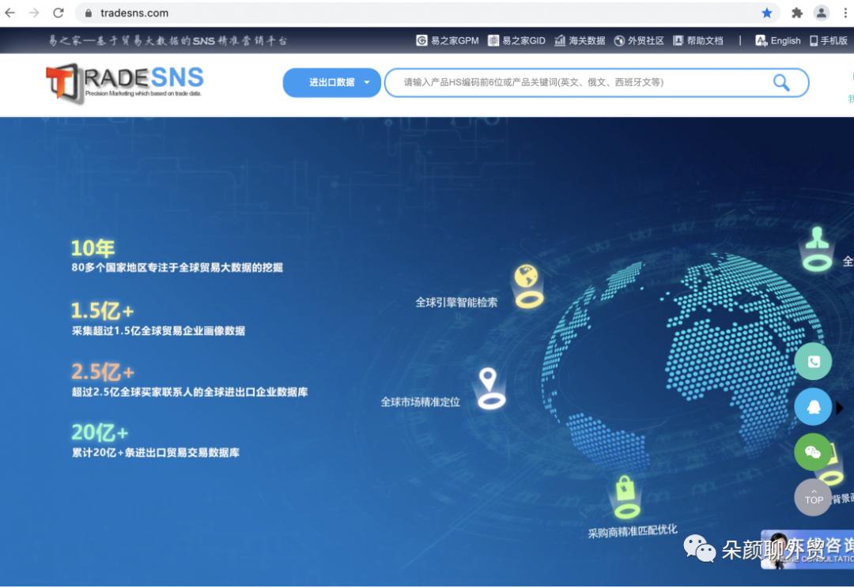Image resolution: width=854 pixels, height=588 pixels.
Task: Open the 进出口数据 dropdown
Action: pyautogui.click(x=331, y=82)
